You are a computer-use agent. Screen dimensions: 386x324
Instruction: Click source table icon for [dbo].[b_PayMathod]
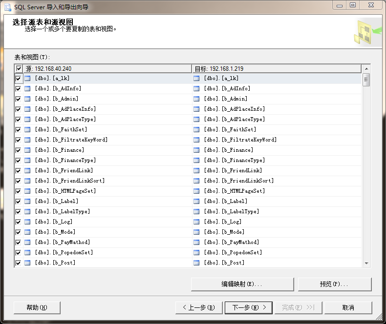27,243
